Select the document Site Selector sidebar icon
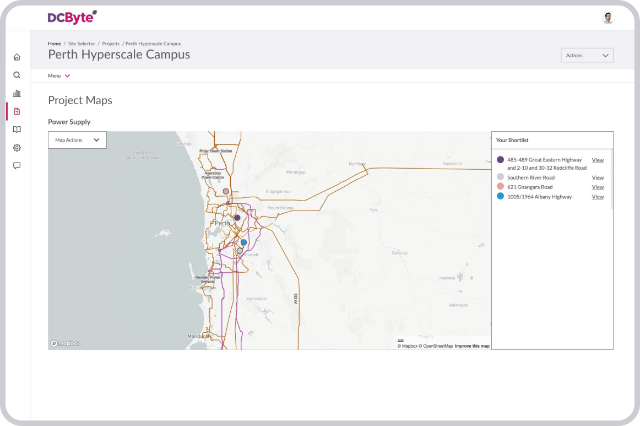Image resolution: width=640 pixels, height=426 pixels. (x=17, y=111)
